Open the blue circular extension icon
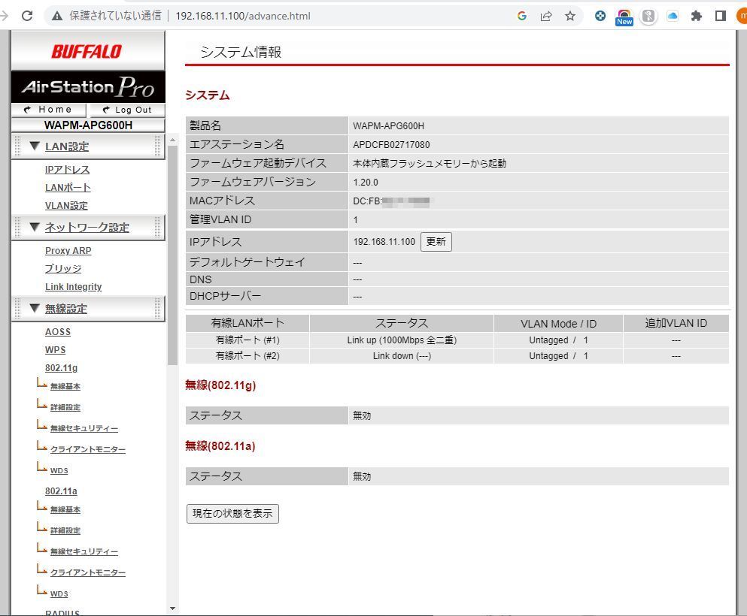 [x=600, y=16]
